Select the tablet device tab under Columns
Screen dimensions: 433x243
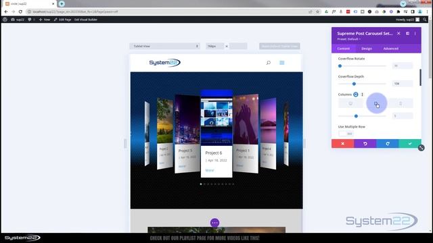tap(376, 103)
